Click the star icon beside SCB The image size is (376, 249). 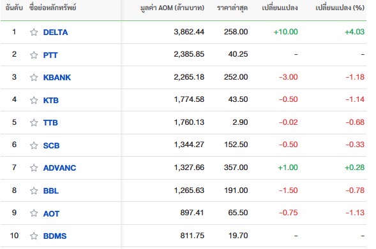(34, 145)
